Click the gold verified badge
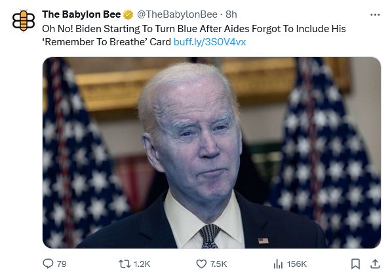 point(128,14)
